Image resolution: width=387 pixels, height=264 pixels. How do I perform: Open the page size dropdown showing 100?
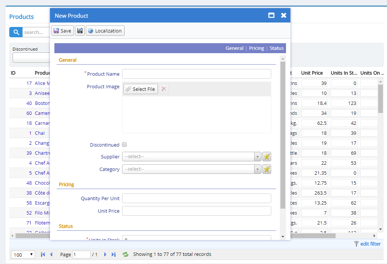click(x=23, y=255)
